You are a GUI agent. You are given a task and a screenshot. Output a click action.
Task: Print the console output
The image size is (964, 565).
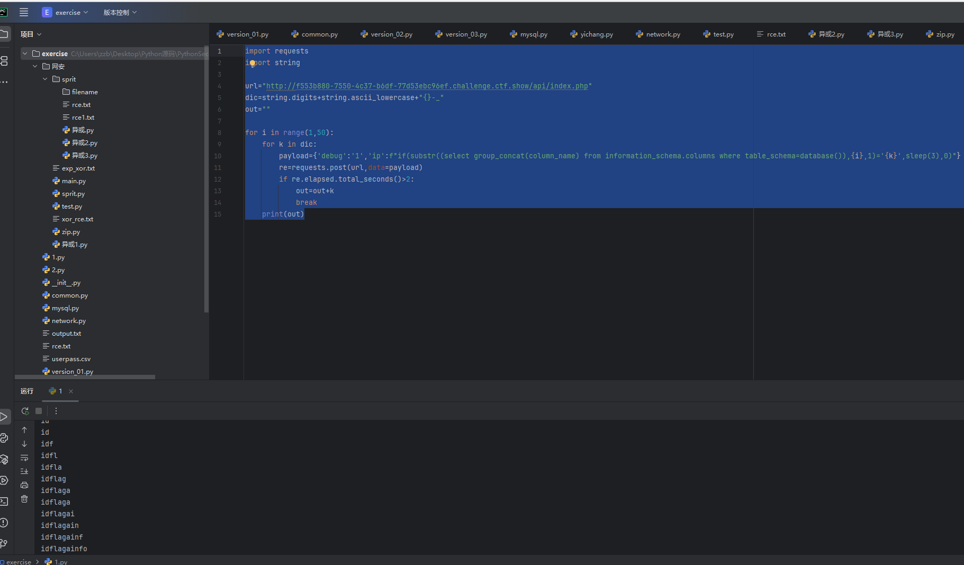[x=24, y=485]
